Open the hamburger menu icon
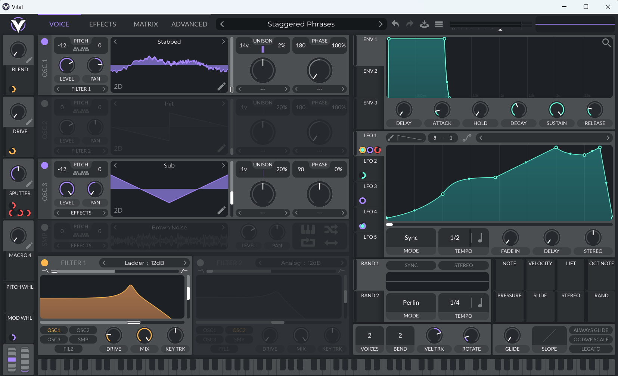The height and width of the screenshot is (376, 618). [439, 24]
